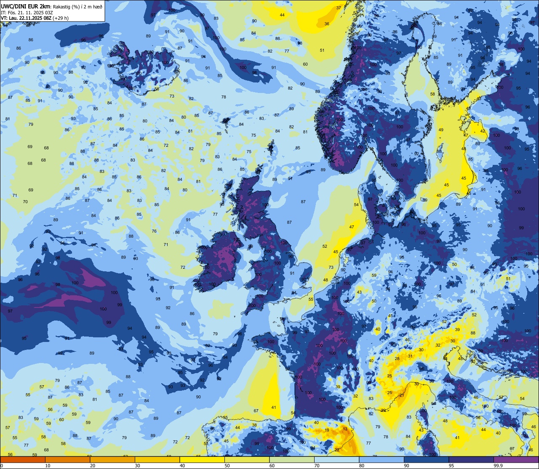Pick the 70–80 pale blue legend swatch

336,460
